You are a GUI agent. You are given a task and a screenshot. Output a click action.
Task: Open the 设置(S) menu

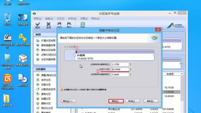point(84,19)
